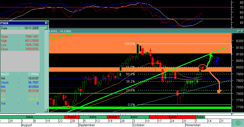Click the October month label on the time axis
Screen dimensions: 244x127
139,125
